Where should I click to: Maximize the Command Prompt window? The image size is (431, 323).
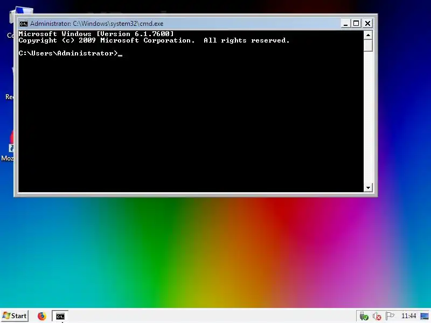(356, 24)
